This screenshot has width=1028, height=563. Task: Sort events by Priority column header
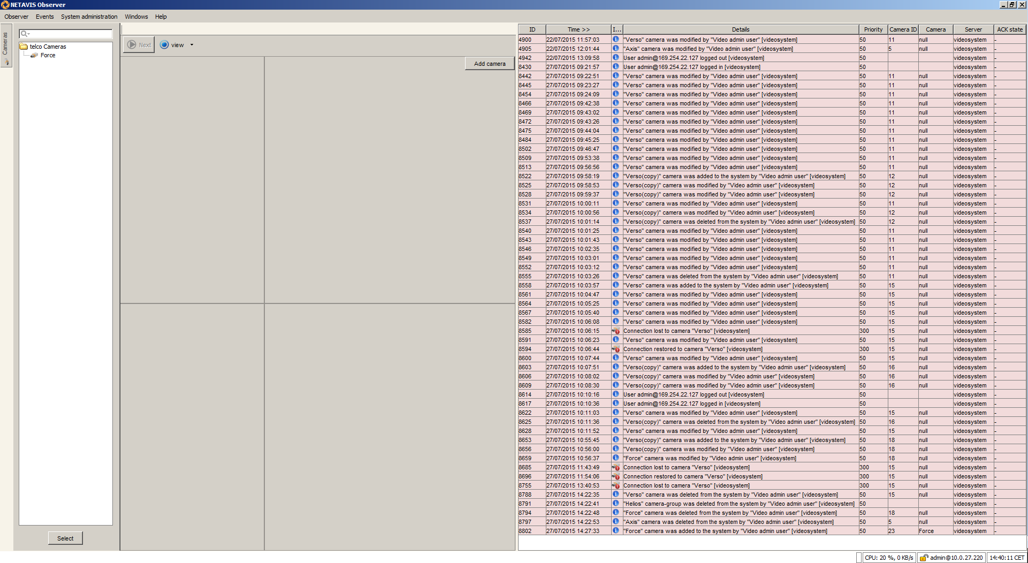pyautogui.click(x=873, y=29)
